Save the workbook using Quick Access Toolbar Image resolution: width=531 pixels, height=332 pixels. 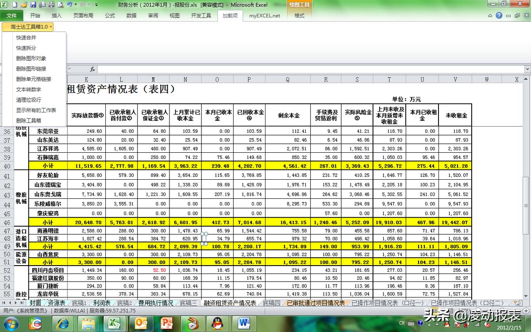pyautogui.click(x=32, y=4)
